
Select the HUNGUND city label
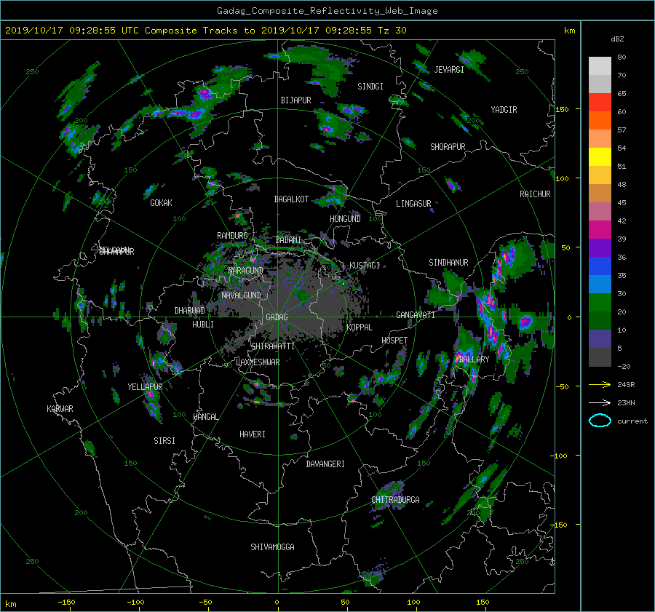tap(345, 218)
